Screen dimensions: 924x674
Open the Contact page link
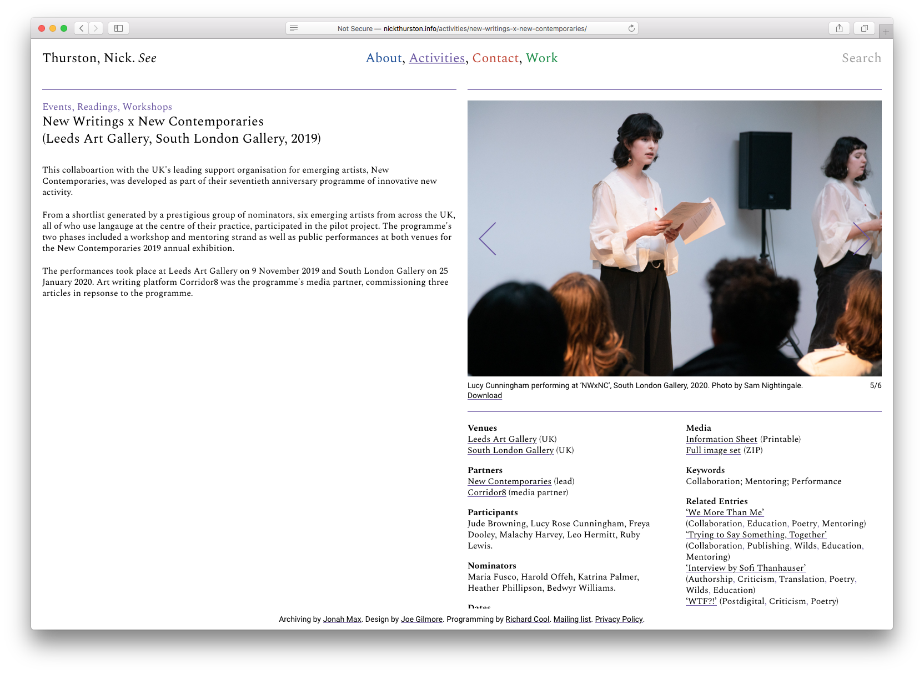point(495,58)
